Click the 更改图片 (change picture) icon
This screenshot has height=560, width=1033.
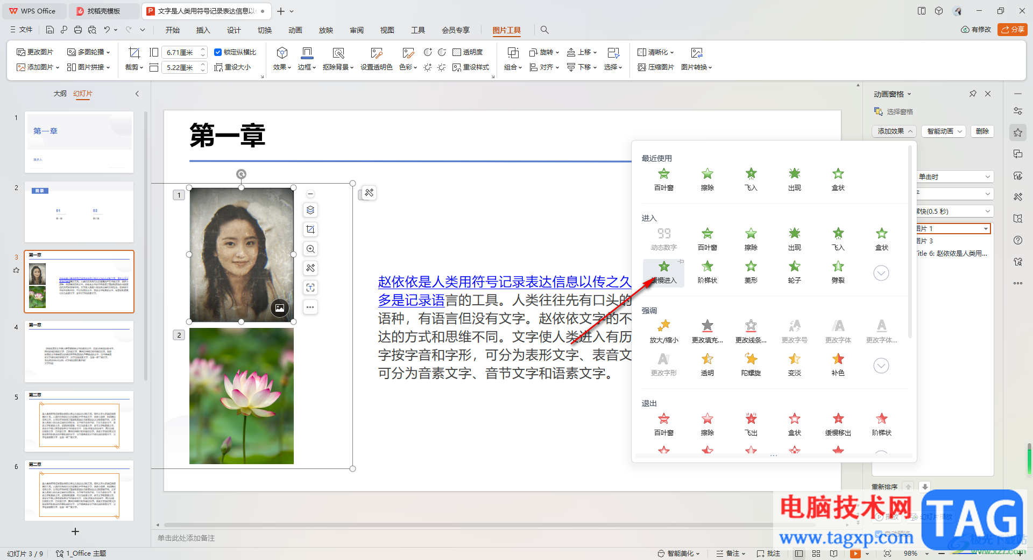point(35,52)
